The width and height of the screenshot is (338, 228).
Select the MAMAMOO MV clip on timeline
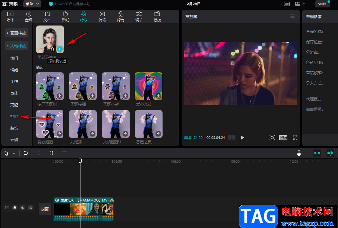tap(84, 209)
